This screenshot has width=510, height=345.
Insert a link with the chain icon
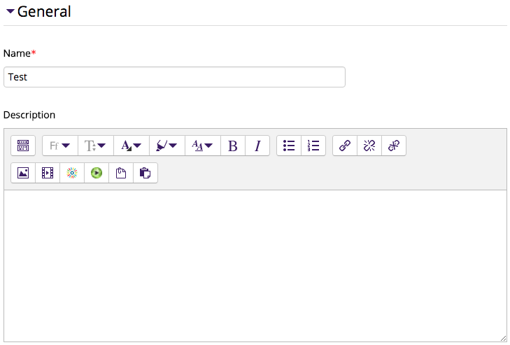click(345, 146)
